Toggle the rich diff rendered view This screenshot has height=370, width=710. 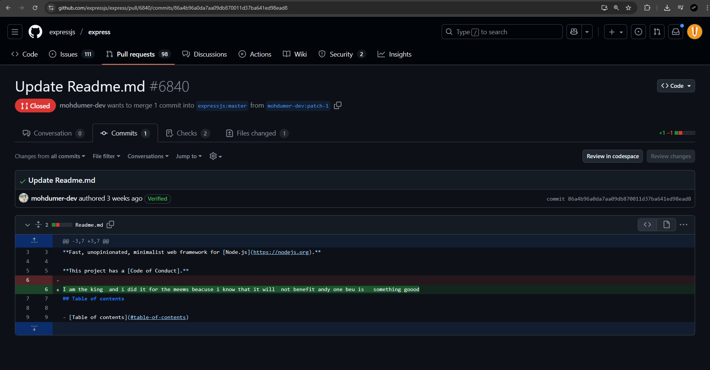click(666, 224)
